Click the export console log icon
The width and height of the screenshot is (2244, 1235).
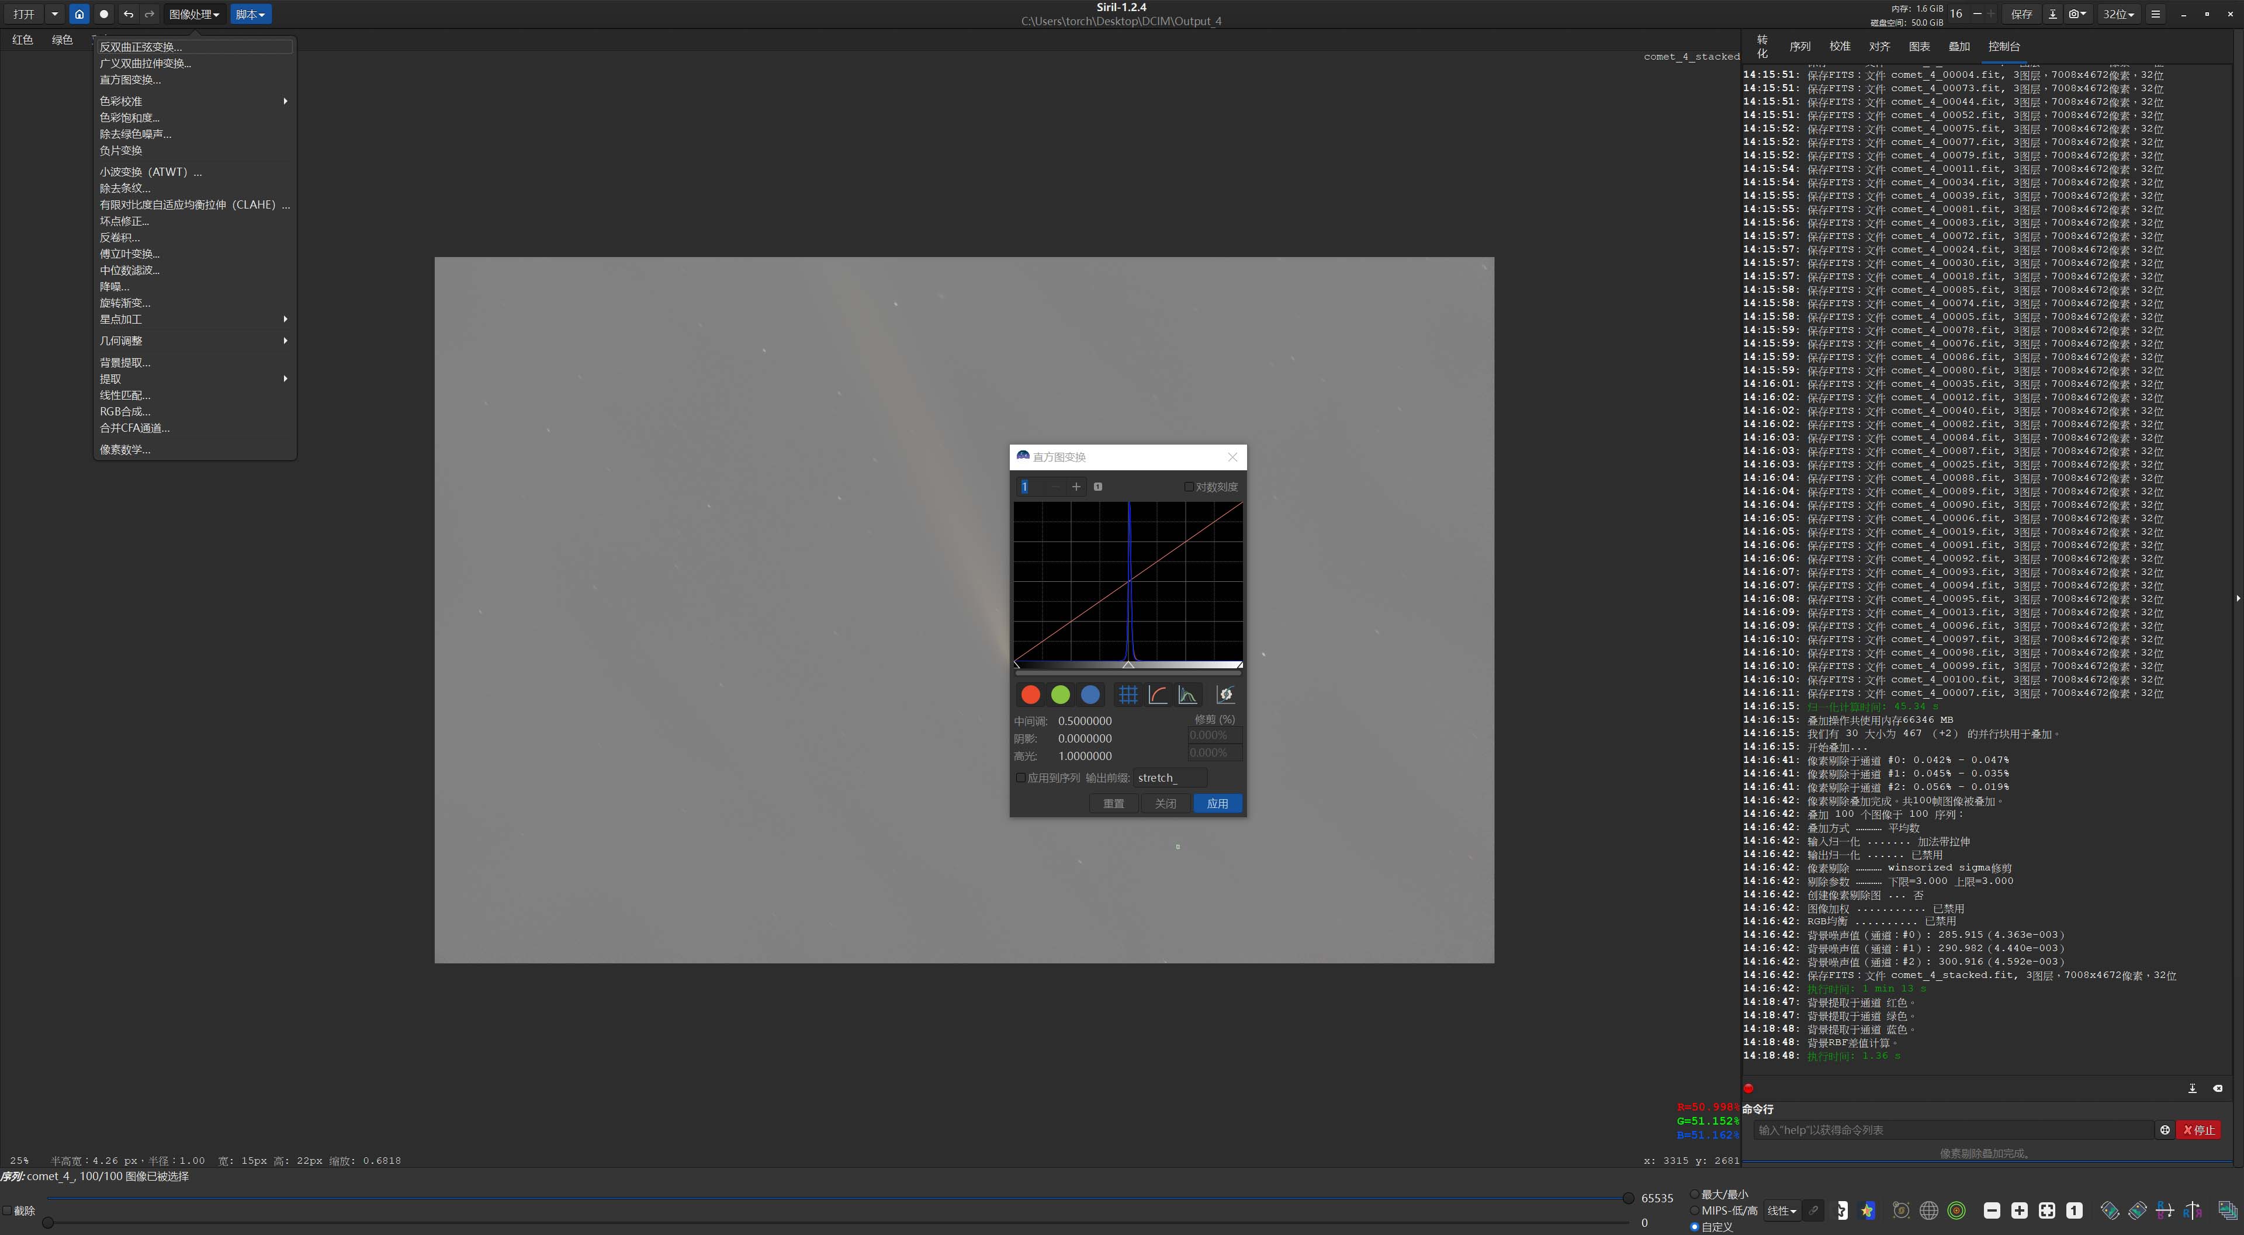(2193, 1089)
